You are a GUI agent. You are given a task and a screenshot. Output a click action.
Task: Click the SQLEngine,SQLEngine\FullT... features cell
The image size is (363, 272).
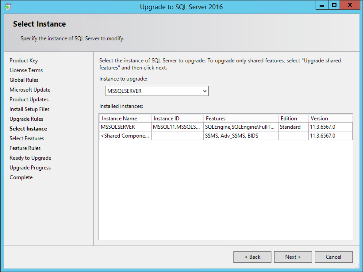241,127
